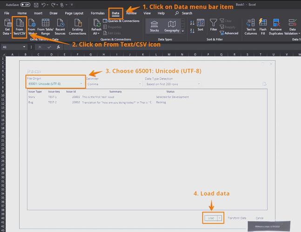Click the Redo arrow icon

(53, 5)
